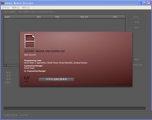Open the 帮助 (Help) menu
The width and height of the screenshot is (152, 120).
tap(26, 7)
